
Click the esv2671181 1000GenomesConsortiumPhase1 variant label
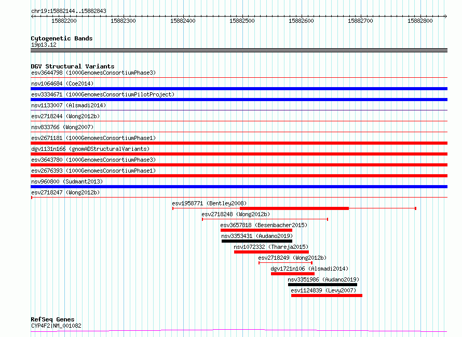[x=93, y=138]
